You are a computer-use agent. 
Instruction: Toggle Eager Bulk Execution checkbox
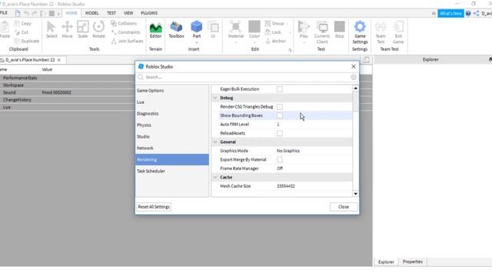point(280,89)
